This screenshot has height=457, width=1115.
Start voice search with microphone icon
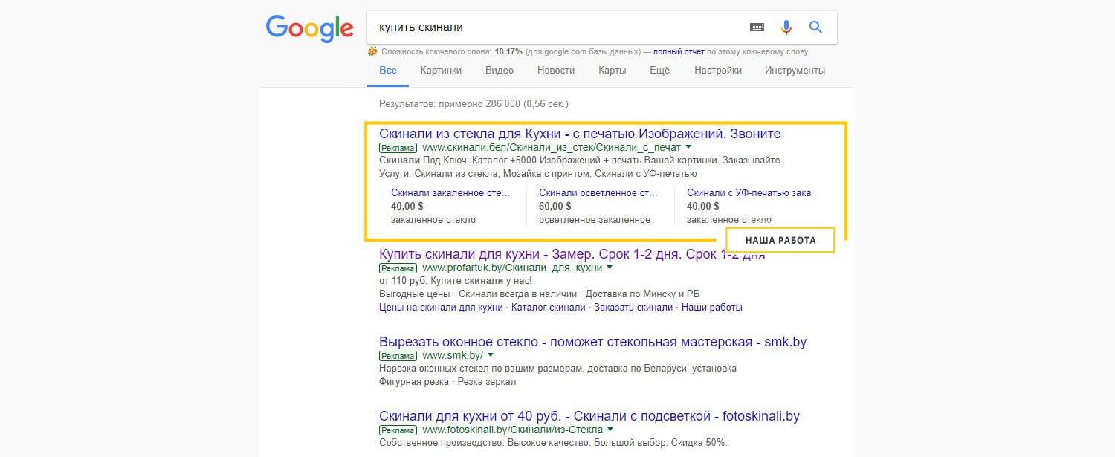click(x=786, y=27)
